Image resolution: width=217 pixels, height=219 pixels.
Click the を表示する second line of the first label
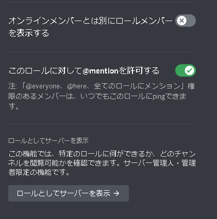click(x=29, y=33)
